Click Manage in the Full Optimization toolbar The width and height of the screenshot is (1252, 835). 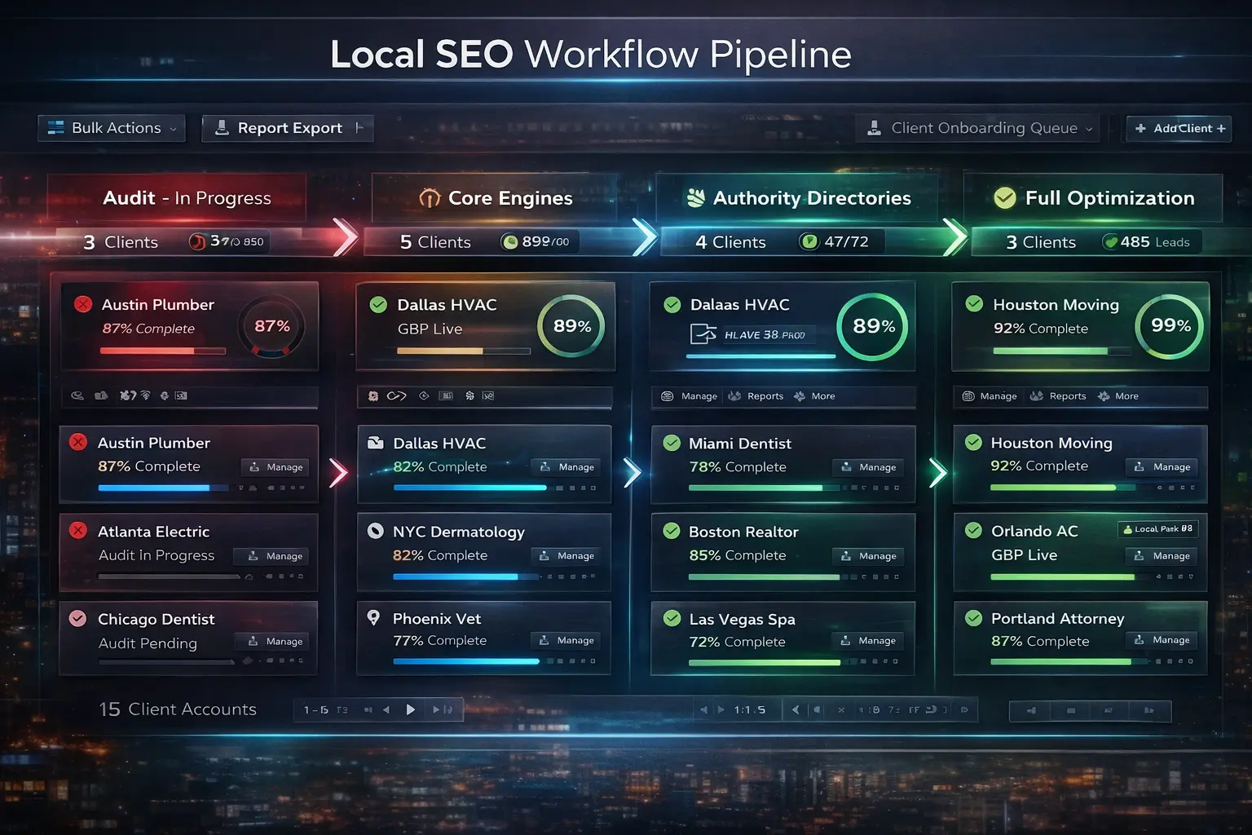990,396
